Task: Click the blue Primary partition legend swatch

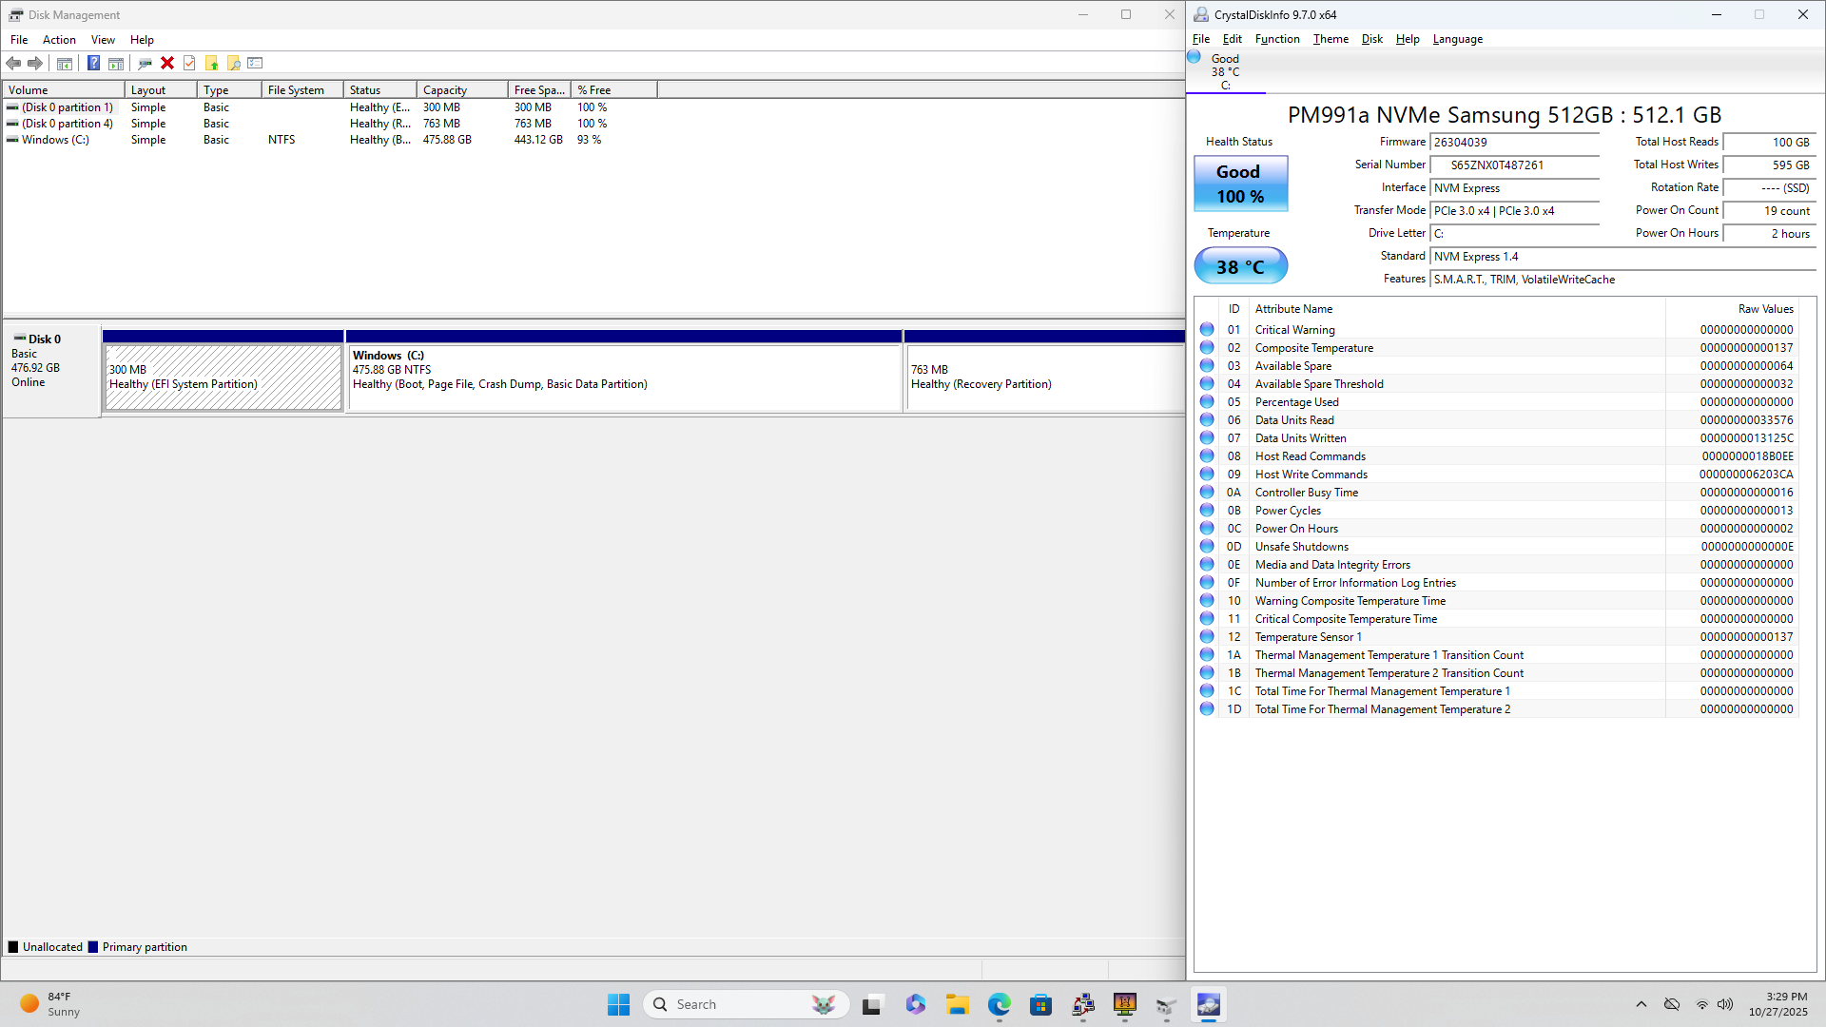Action: 93,947
